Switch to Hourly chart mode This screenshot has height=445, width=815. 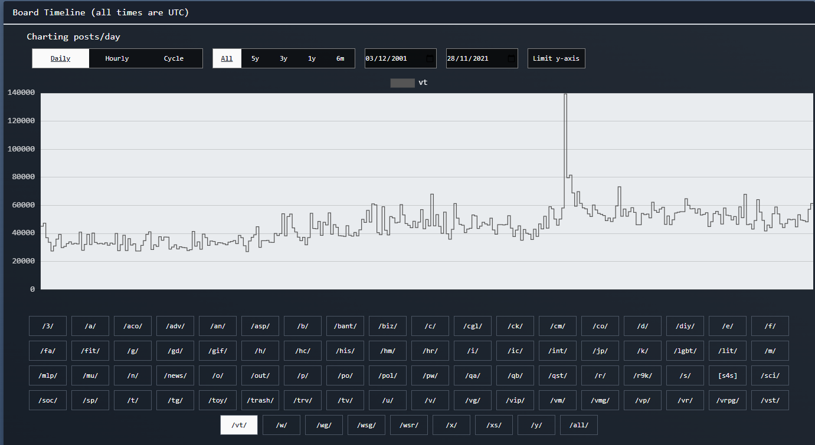(x=117, y=58)
